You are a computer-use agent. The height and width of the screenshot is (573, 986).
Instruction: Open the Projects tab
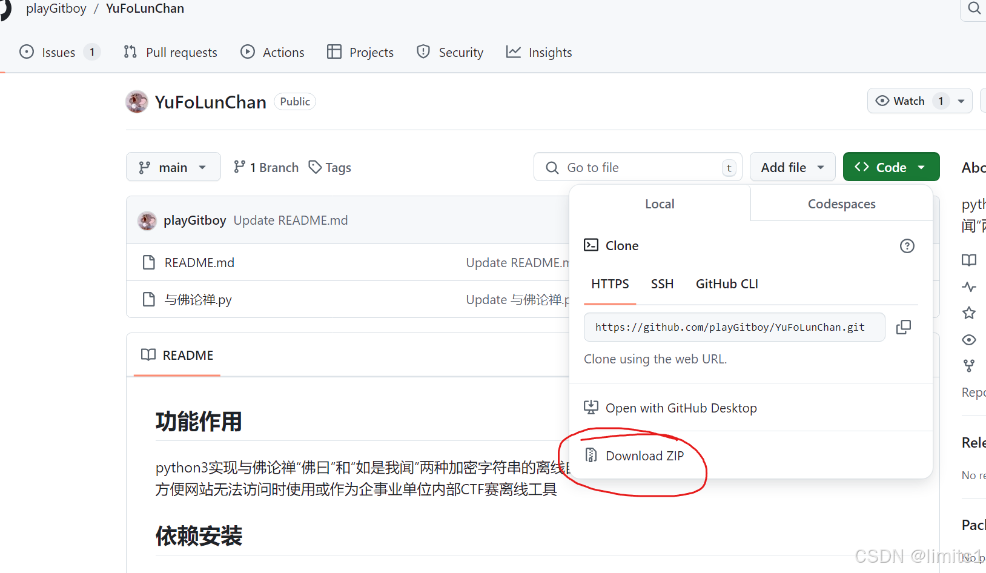click(360, 52)
